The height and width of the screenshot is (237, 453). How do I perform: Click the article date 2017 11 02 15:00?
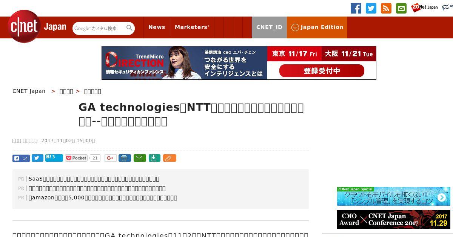(x=68, y=141)
